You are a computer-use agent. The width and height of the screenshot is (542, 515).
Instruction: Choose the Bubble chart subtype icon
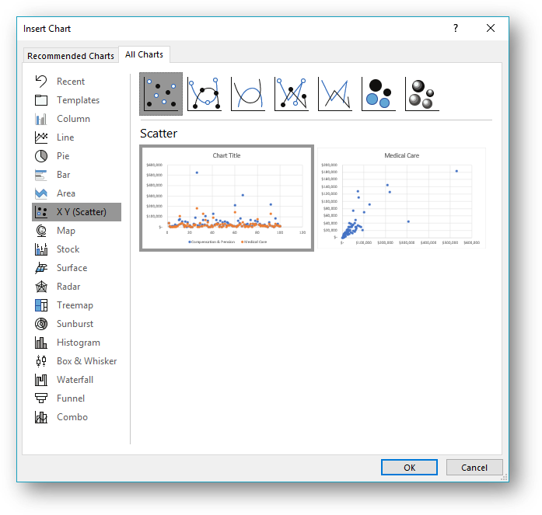(379, 94)
